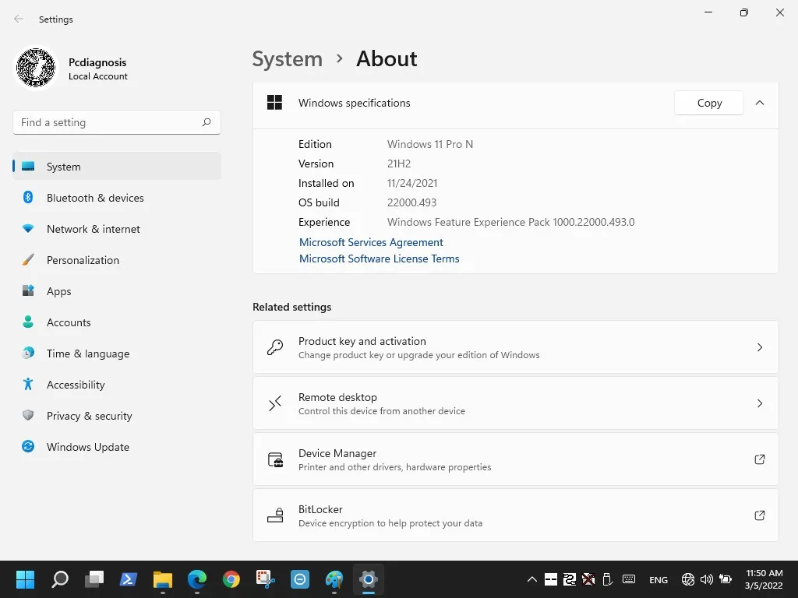Viewport: 798px width, 598px height.
Task: Click the Find a setting search box
Action: [x=109, y=122]
